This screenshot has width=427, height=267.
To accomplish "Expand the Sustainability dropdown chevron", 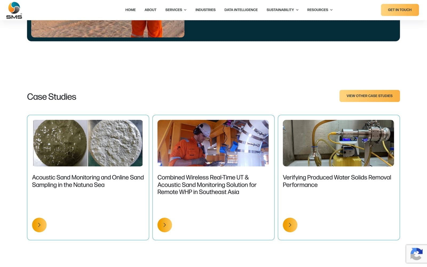I will click(297, 10).
